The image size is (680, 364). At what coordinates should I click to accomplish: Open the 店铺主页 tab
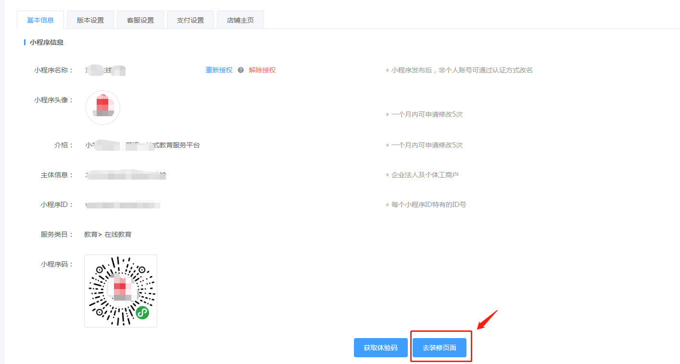tap(240, 20)
